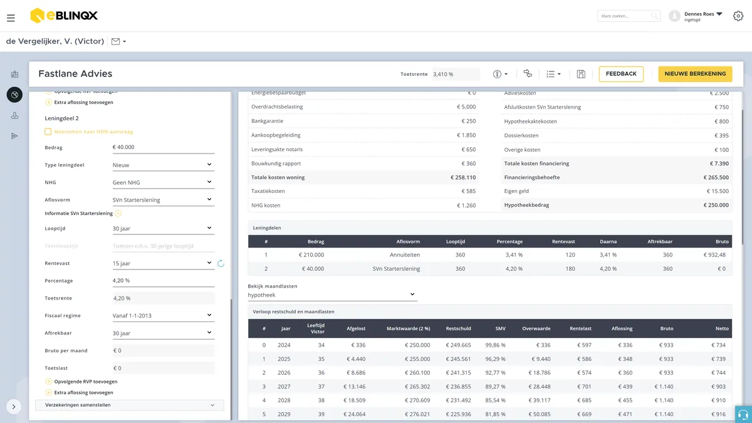Open the Aftrekbaar dropdown showing 30 jaar
752x423 pixels.
[163, 333]
